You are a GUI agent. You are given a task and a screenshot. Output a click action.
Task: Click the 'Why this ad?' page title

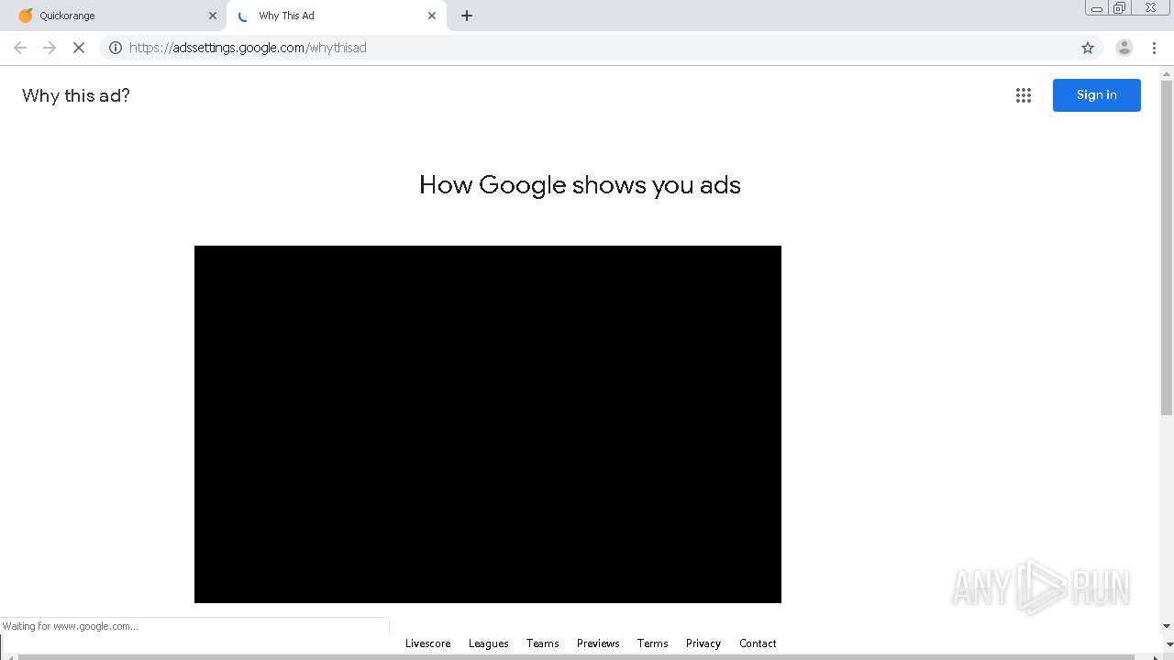pyautogui.click(x=76, y=95)
